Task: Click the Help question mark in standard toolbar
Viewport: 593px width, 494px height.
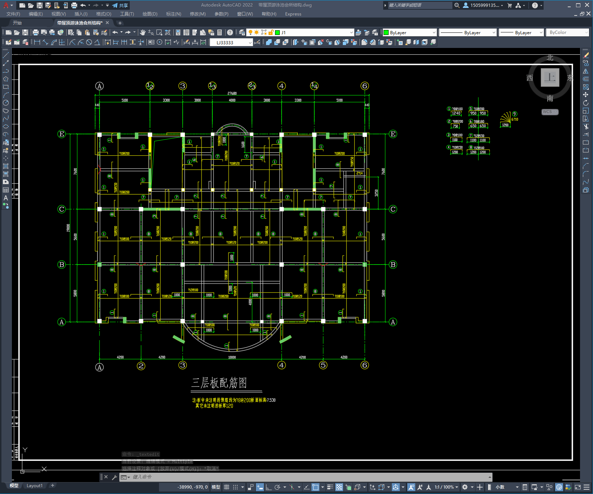Action: pyautogui.click(x=230, y=32)
